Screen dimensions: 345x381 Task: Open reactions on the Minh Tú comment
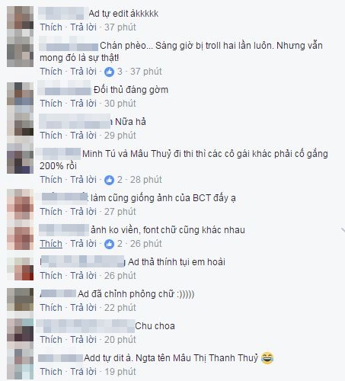point(110,180)
